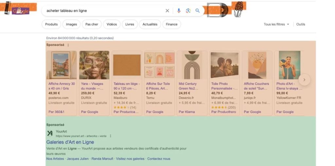335x166 pixels.
Task: Click the posteroo.com seller name
Action: [58, 98]
